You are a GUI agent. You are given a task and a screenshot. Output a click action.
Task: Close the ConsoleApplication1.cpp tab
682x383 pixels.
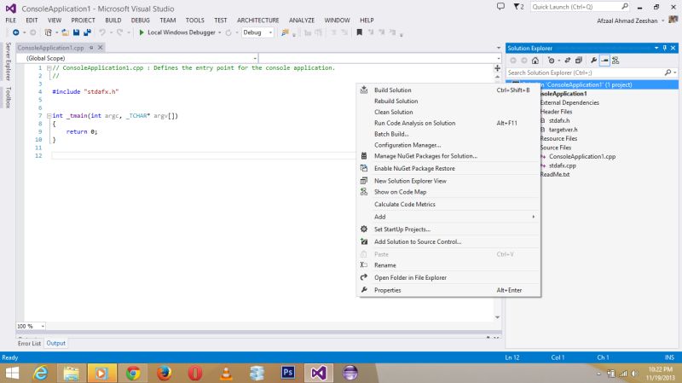click(x=100, y=48)
